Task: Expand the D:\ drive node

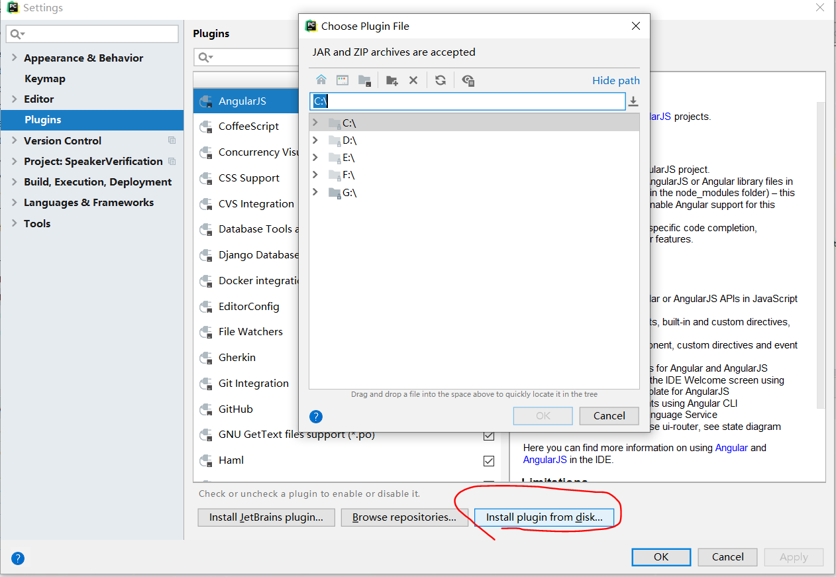Action: click(x=315, y=140)
